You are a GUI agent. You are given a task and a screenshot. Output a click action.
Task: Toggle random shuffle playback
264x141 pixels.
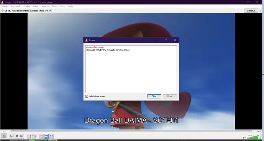51,136
